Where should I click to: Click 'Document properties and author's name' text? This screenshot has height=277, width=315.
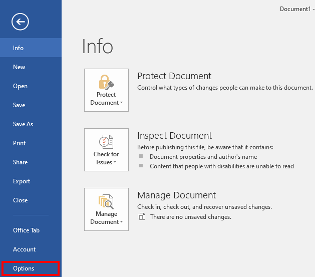pyautogui.click(x=203, y=157)
